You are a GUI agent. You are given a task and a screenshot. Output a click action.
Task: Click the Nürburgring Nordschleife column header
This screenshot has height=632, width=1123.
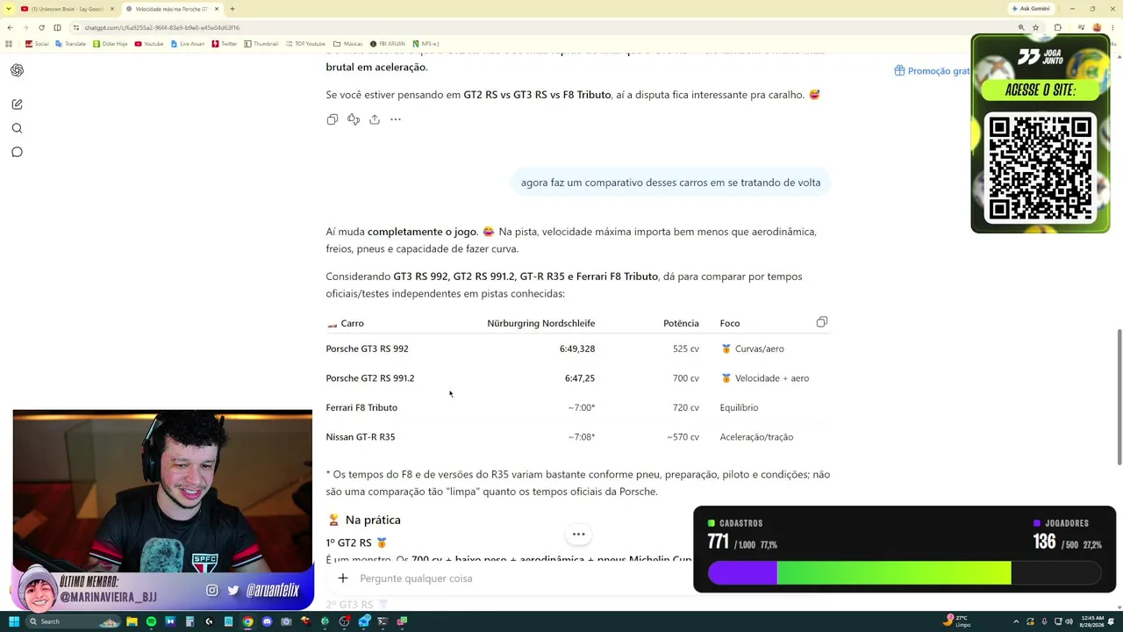click(x=541, y=323)
